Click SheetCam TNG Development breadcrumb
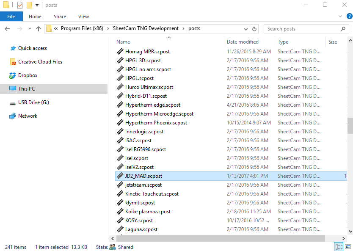 (146, 28)
